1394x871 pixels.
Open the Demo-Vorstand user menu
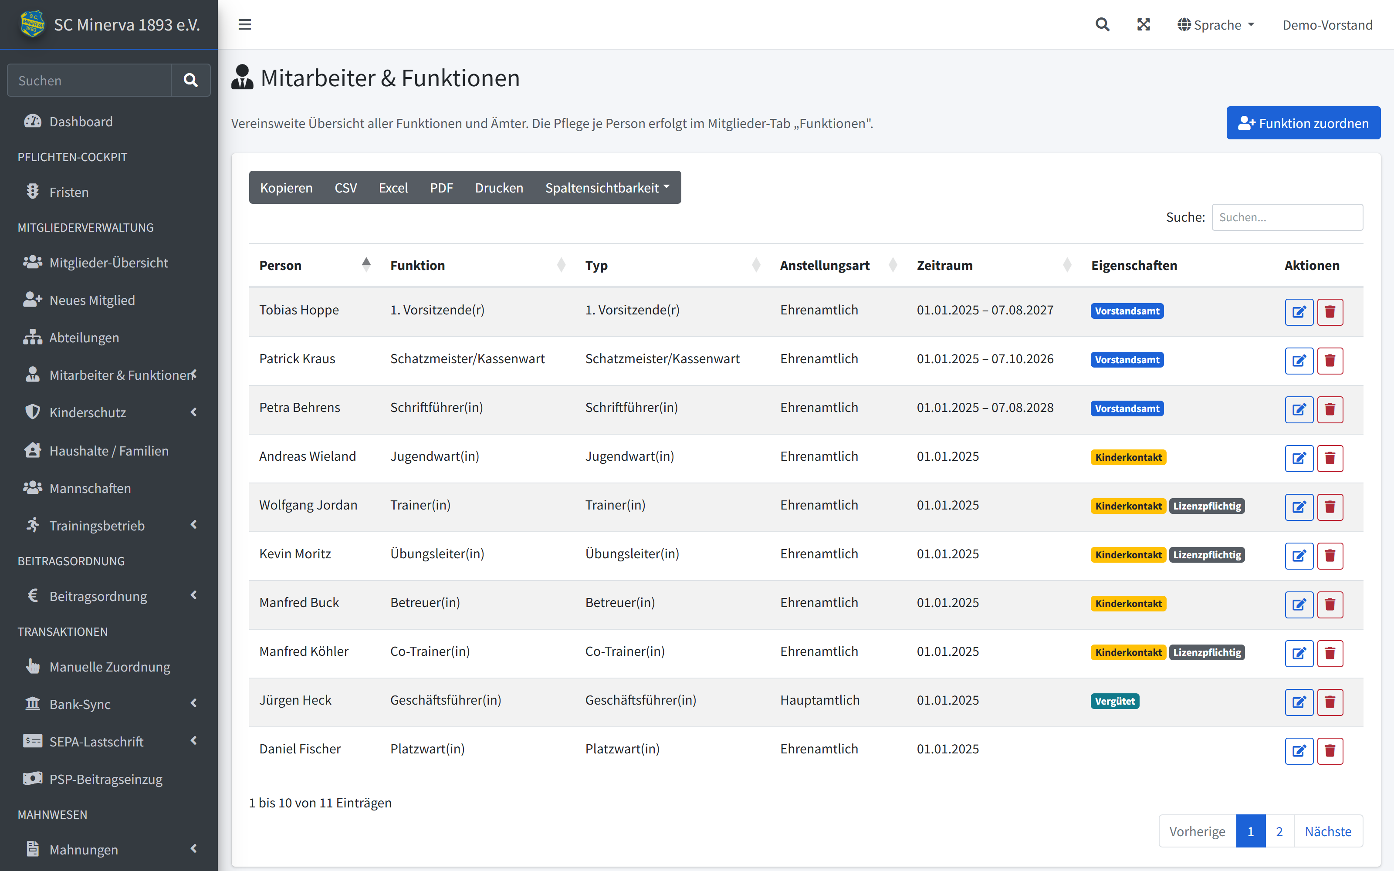tap(1327, 25)
